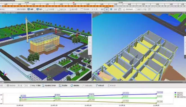Click the cancel filter button
The width and height of the screenshot is (186, 107).
click(111, 85)
